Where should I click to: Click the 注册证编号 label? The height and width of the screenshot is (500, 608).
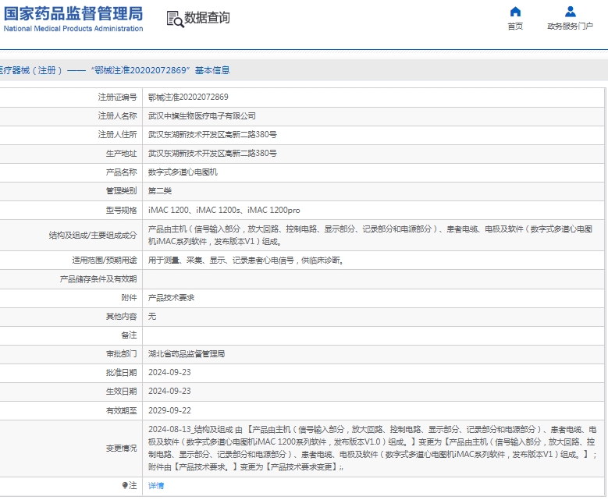118,98
